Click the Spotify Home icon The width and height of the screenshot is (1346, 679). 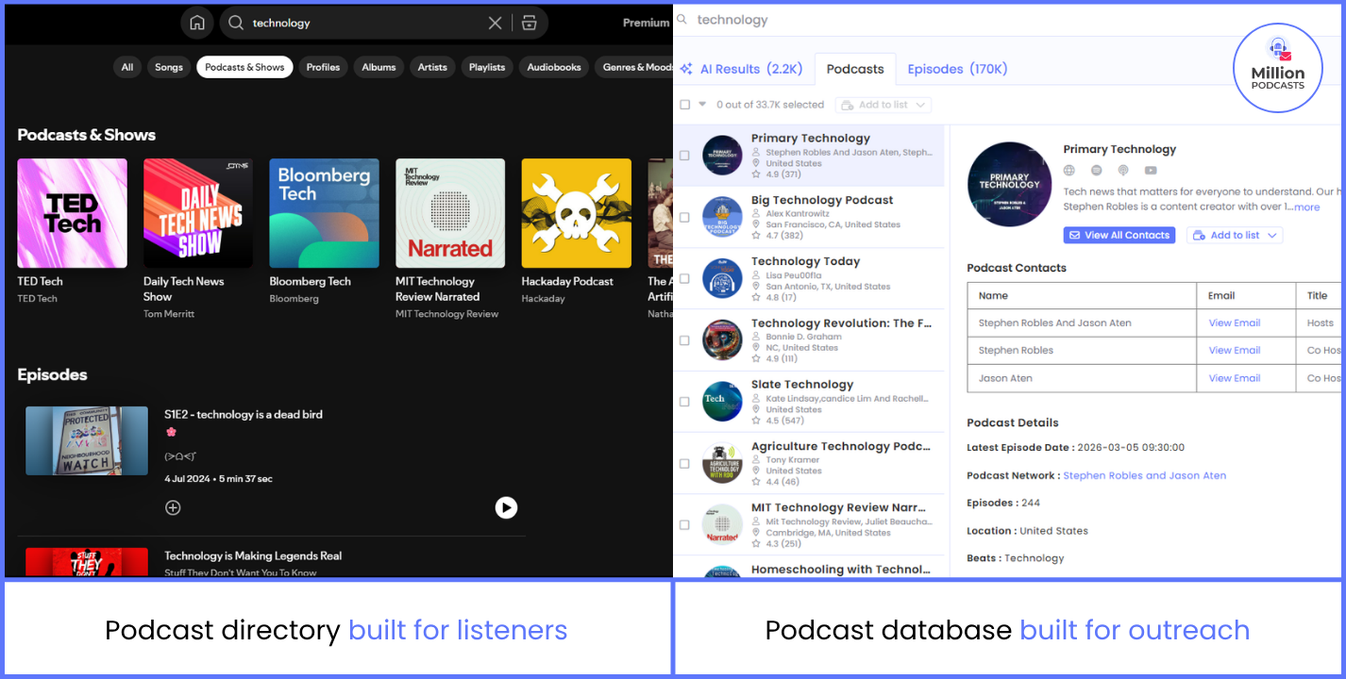[x=196, y=23]
